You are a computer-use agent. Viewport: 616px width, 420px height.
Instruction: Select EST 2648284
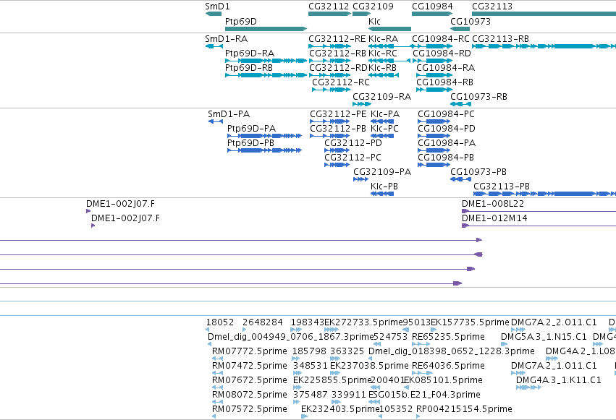point(245,330)
